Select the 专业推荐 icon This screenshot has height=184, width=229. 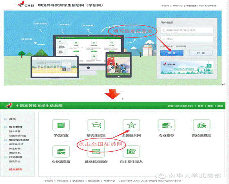pyautogui.click(x=166, y=126)
